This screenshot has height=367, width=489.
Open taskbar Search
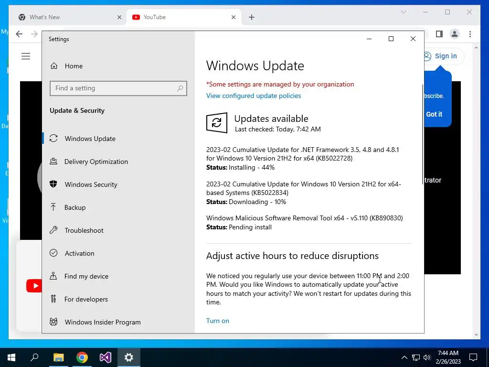[34, 357]
